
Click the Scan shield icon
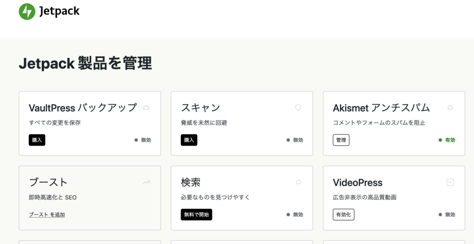coord(298,108)
